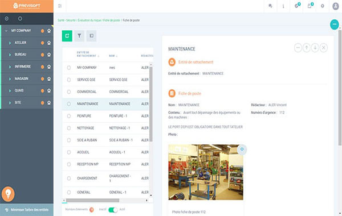
Task: Move to next record with down arrow
Action: click(315, 48)
